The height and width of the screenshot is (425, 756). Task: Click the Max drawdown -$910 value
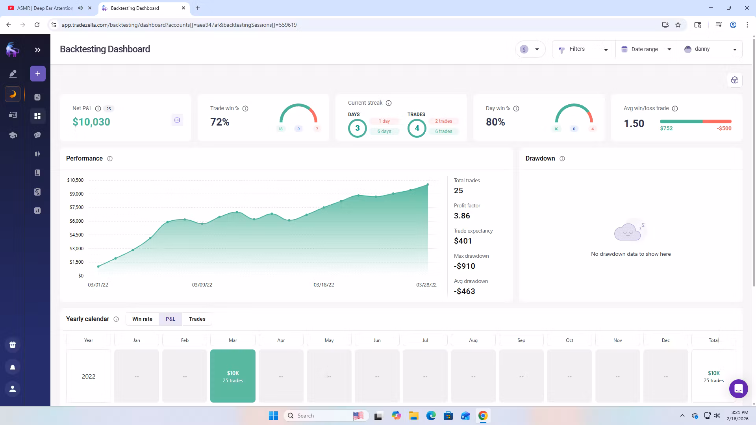(465, 266)
